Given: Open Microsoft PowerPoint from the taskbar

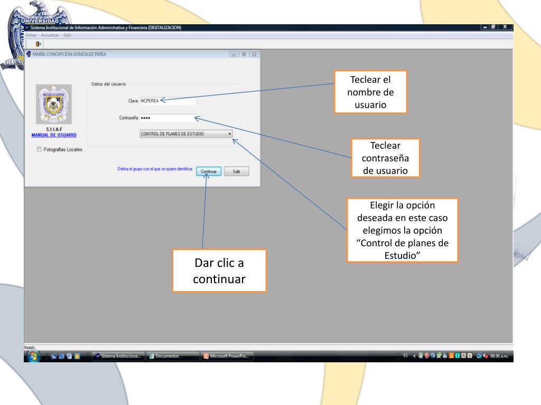Looking at the screenshot, I should tap(227, 356).
